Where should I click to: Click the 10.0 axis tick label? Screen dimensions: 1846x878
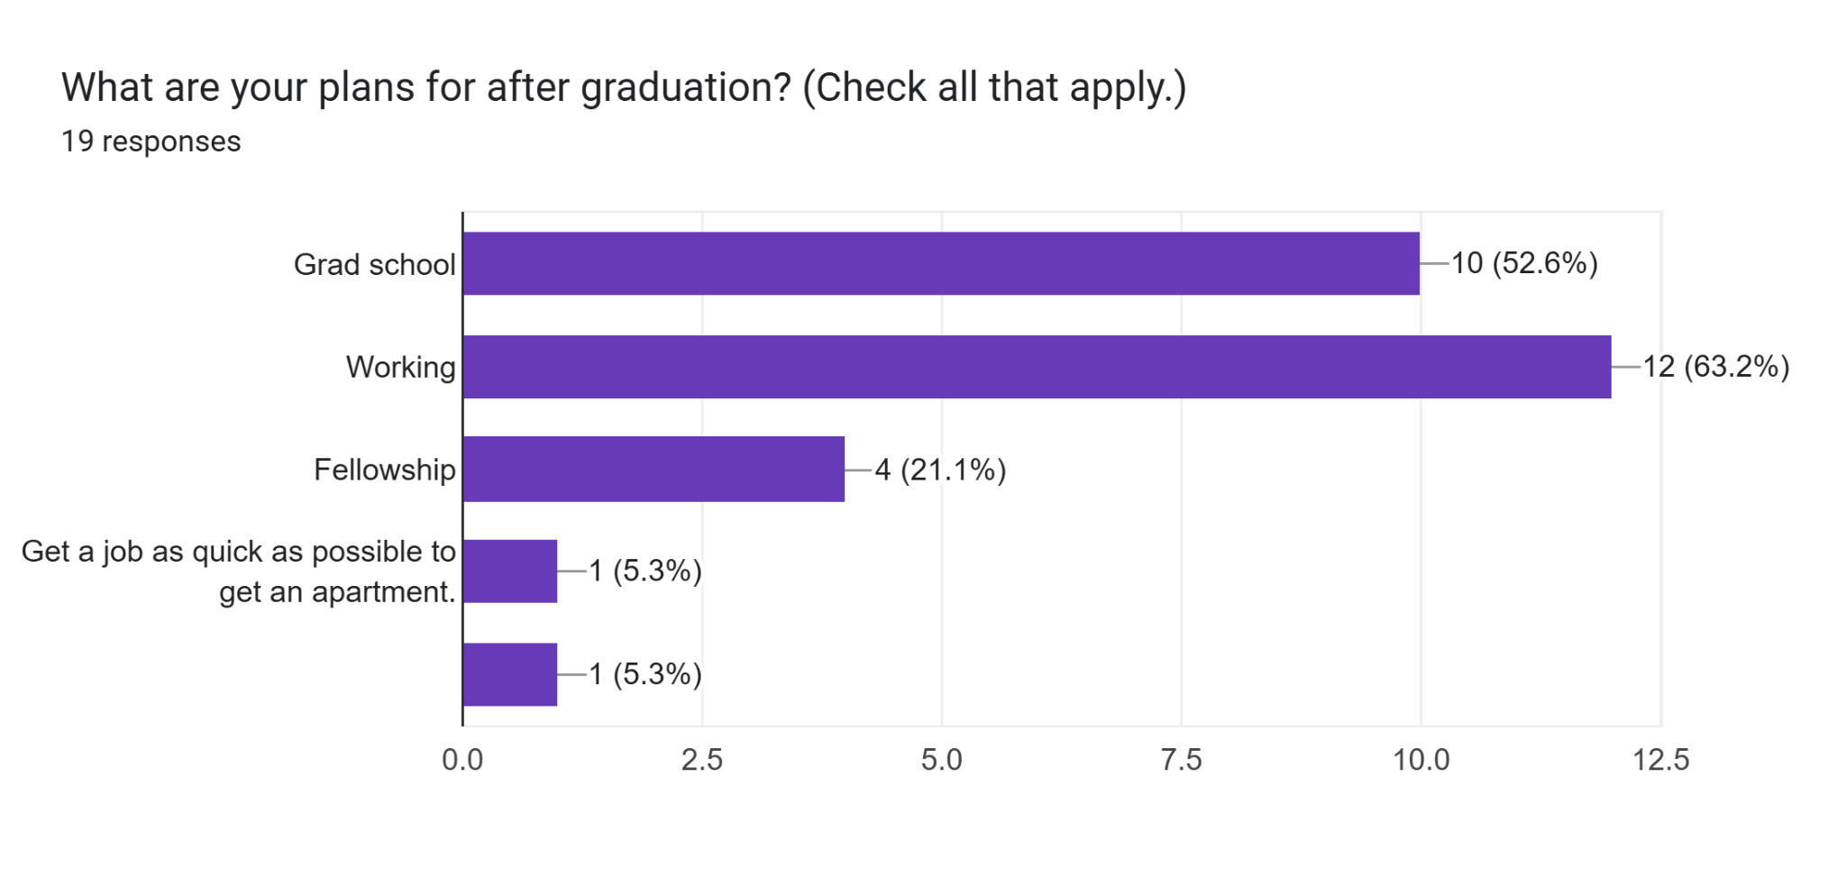tap(1421, 760)
